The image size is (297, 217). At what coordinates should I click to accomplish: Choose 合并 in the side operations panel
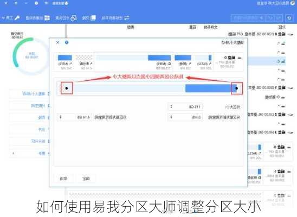[x=29, y=130]
